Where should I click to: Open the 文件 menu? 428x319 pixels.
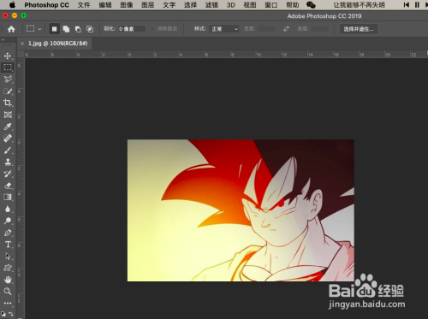pos(84,5)
